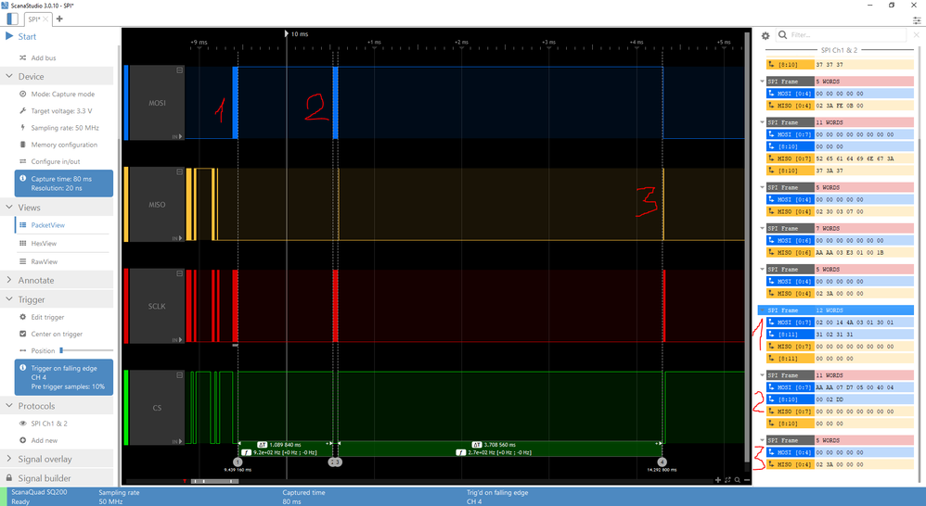926x506 pixels.
Task: Toggle the CS channel collapse box
Action: (x=179, y=375)
